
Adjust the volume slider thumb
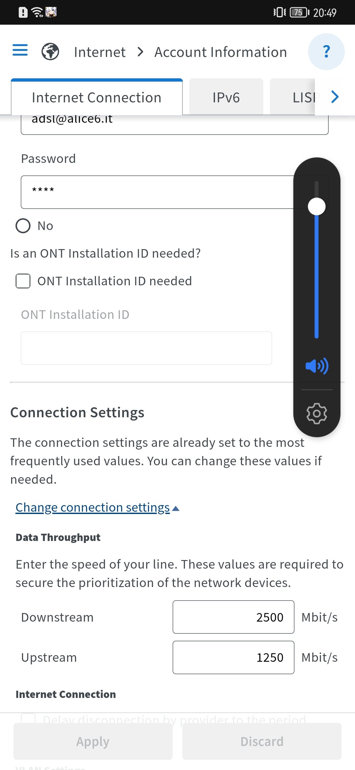317,207
